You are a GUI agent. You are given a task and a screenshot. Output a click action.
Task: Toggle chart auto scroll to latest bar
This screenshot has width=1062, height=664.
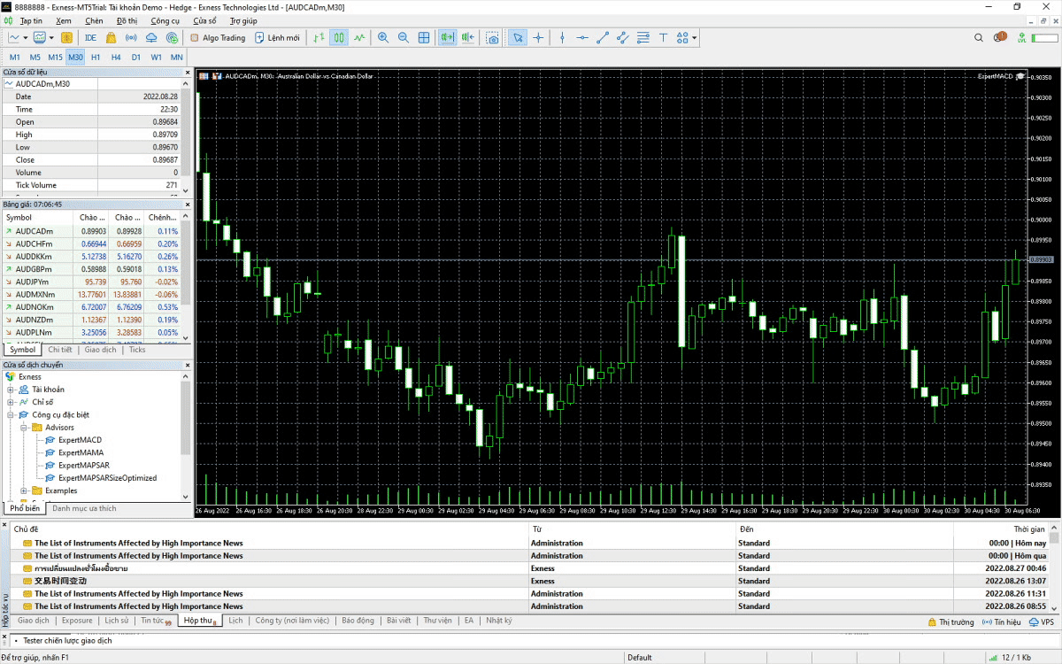pos(447,38)
